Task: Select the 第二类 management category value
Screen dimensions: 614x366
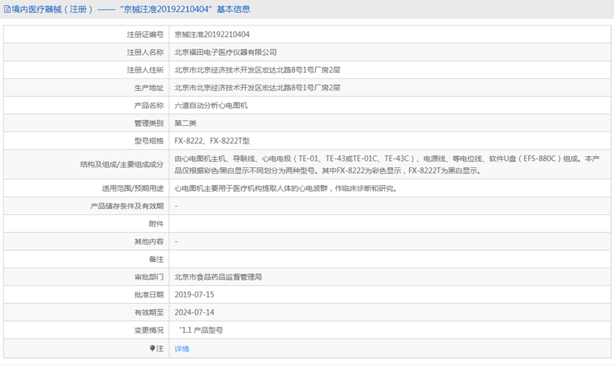Action: tap(185, 123)
